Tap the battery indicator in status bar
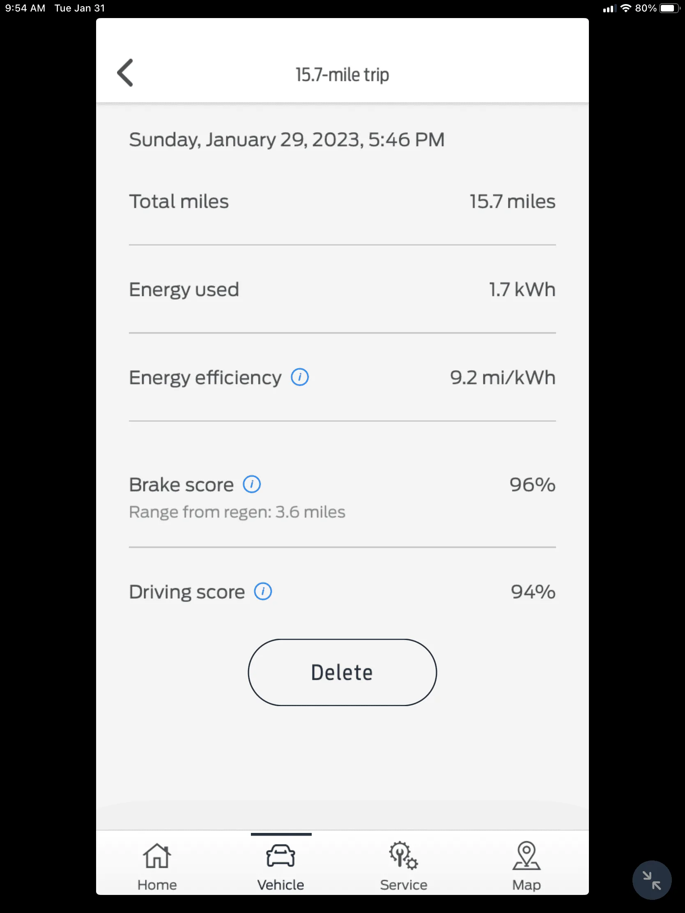Image resolution: width=685 pixels, height=913 pixels. point(669,8)
